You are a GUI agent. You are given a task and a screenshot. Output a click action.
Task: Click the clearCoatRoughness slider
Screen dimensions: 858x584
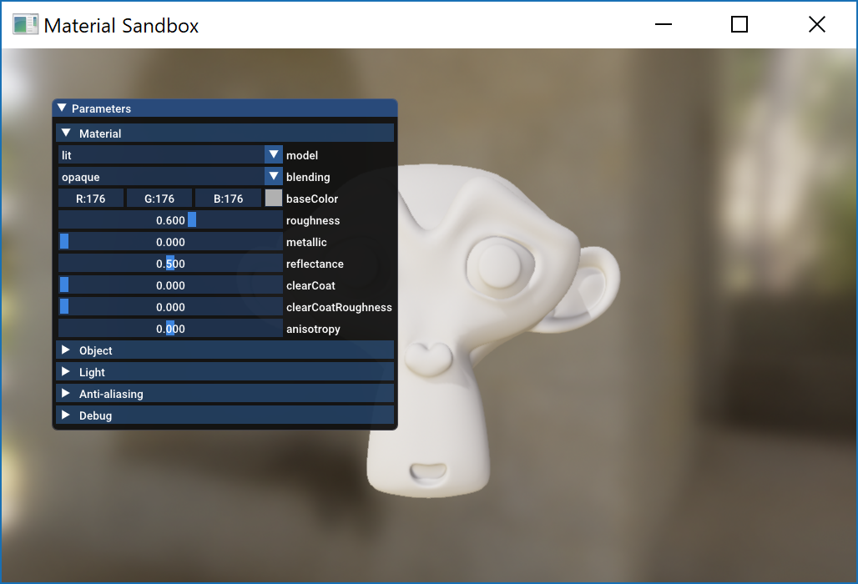click(x=170, y=307)
